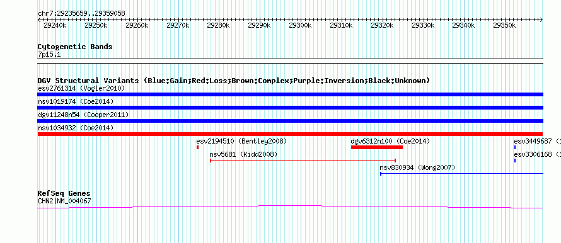Click the esv3449687 small blue marker

point(515,147)
